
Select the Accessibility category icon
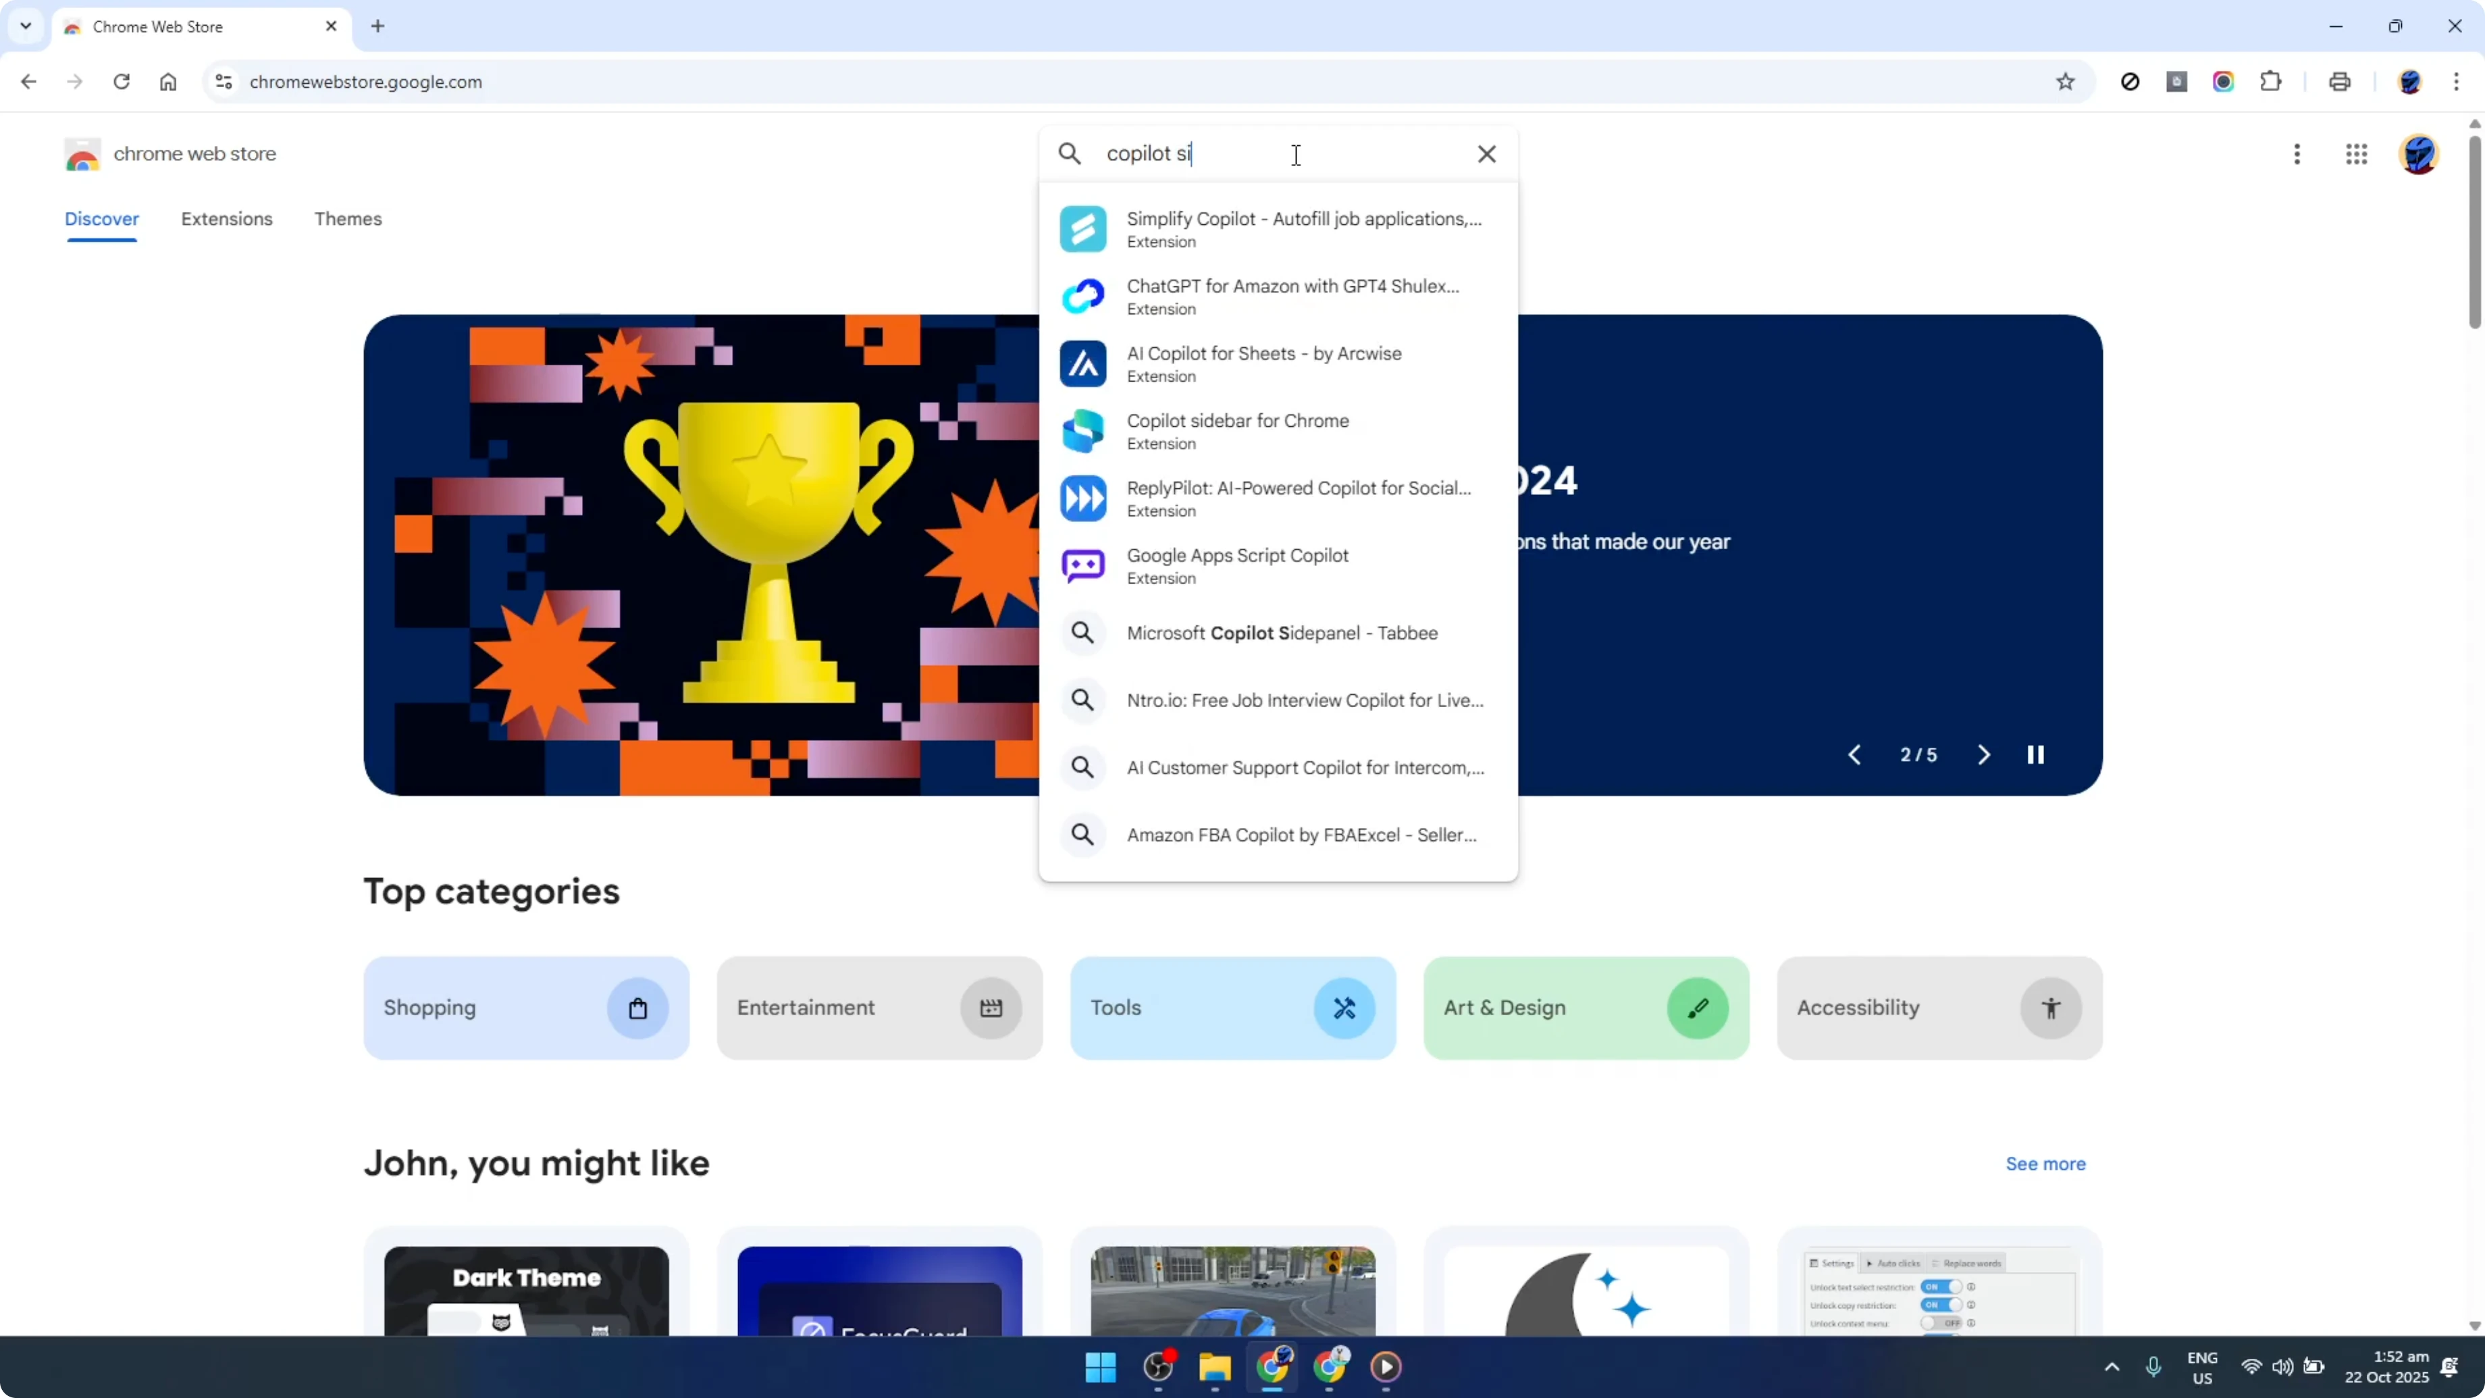[2052, 1007]
